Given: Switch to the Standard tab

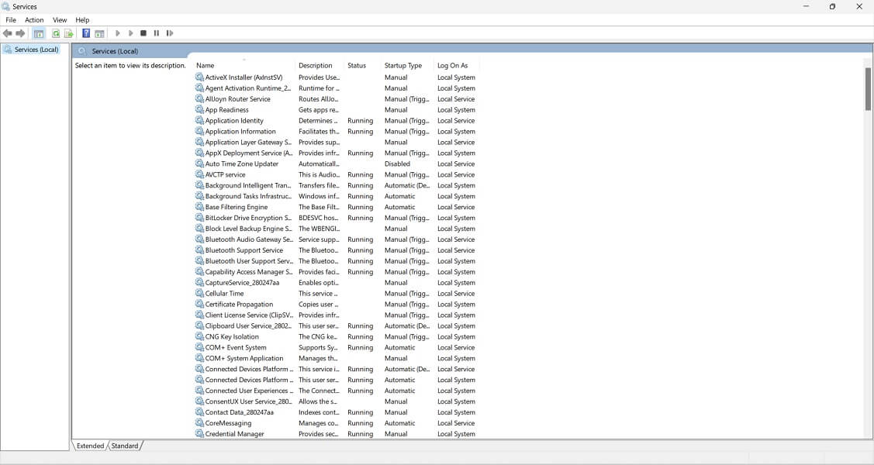Looking at the screenshot, I should pyautogui.click(x=125, y=446).
